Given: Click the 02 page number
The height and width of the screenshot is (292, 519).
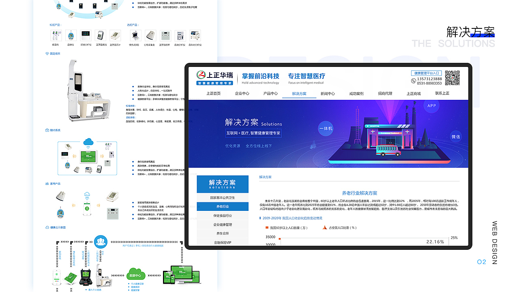Looking at the screenshot, I should coord(481,262).
